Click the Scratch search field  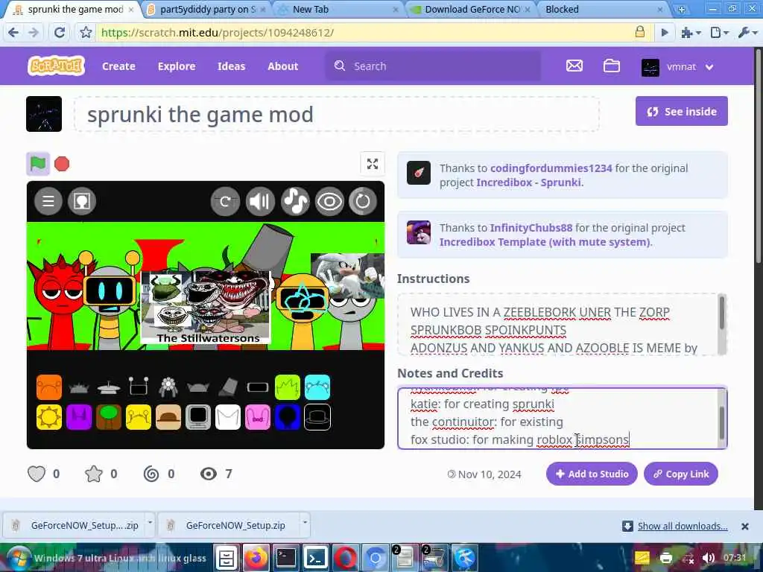pyautogui.click(x=433, y=66)
